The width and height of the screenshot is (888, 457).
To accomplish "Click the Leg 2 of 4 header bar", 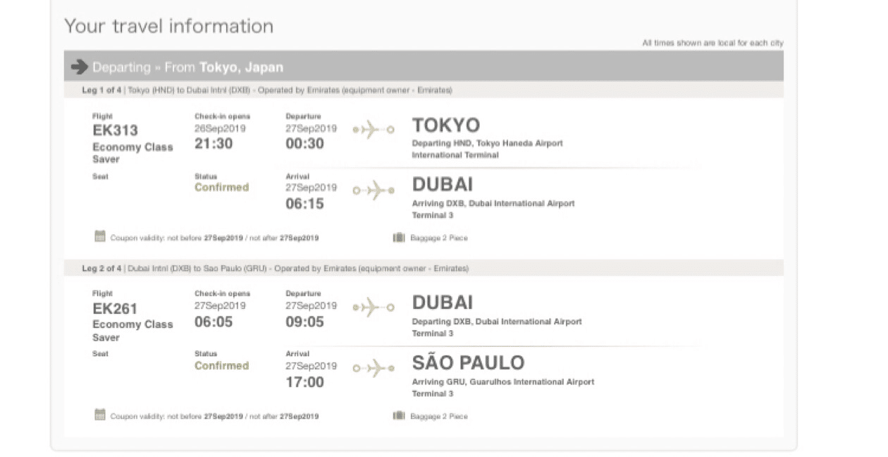I will pyautogui.click(x=424, y=269).
